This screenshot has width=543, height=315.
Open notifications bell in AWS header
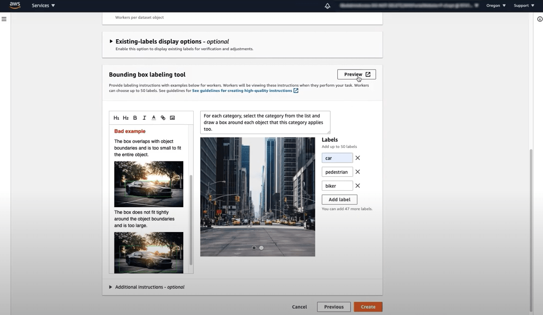327,5
